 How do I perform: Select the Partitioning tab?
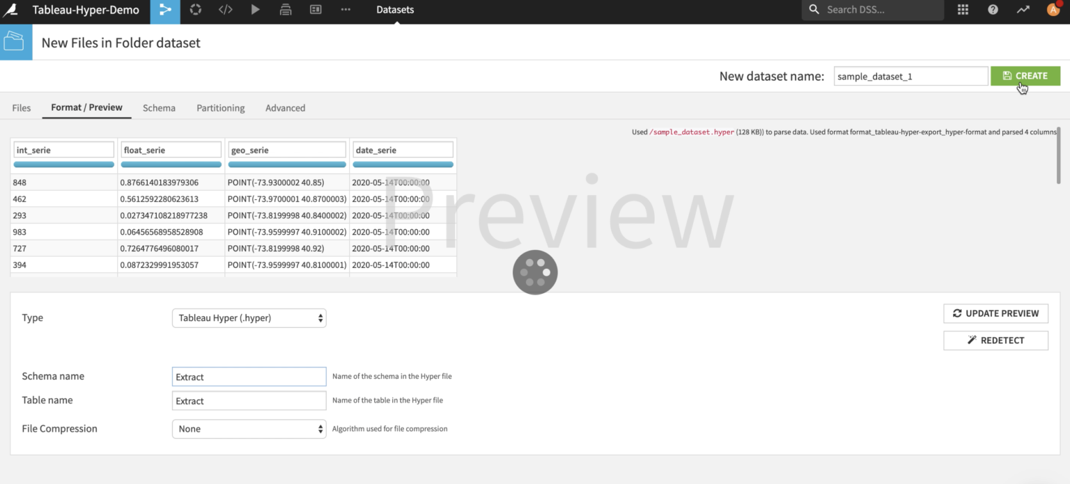[x=220, y=108]
